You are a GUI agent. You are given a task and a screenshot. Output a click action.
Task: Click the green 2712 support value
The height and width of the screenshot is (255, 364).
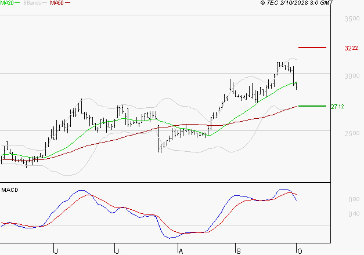coord(337,107)
